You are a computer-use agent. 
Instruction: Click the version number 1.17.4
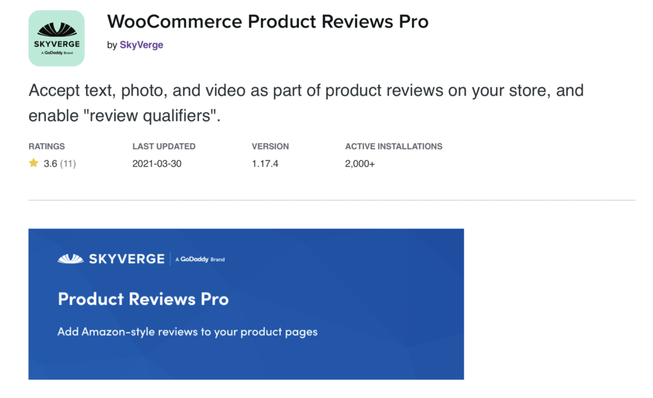click(x=265, y=164)
